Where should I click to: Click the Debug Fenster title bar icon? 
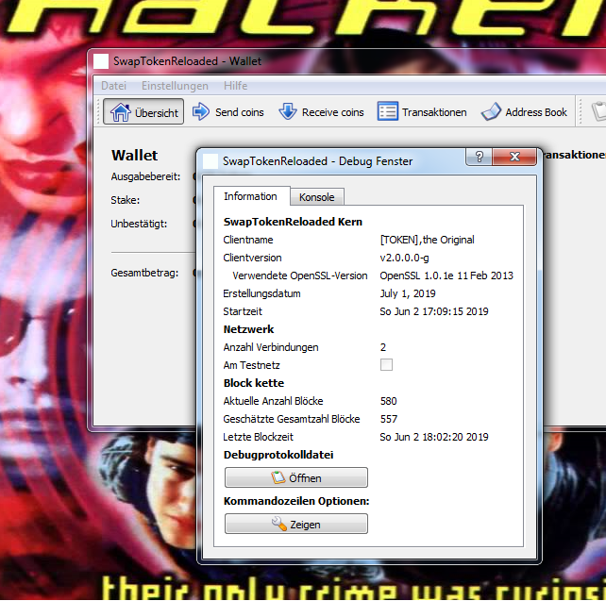pyautogui.click(x=210, y=161)
